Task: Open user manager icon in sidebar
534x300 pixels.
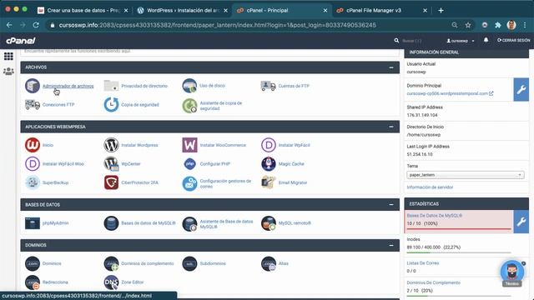Action: (x=8, y=71)
